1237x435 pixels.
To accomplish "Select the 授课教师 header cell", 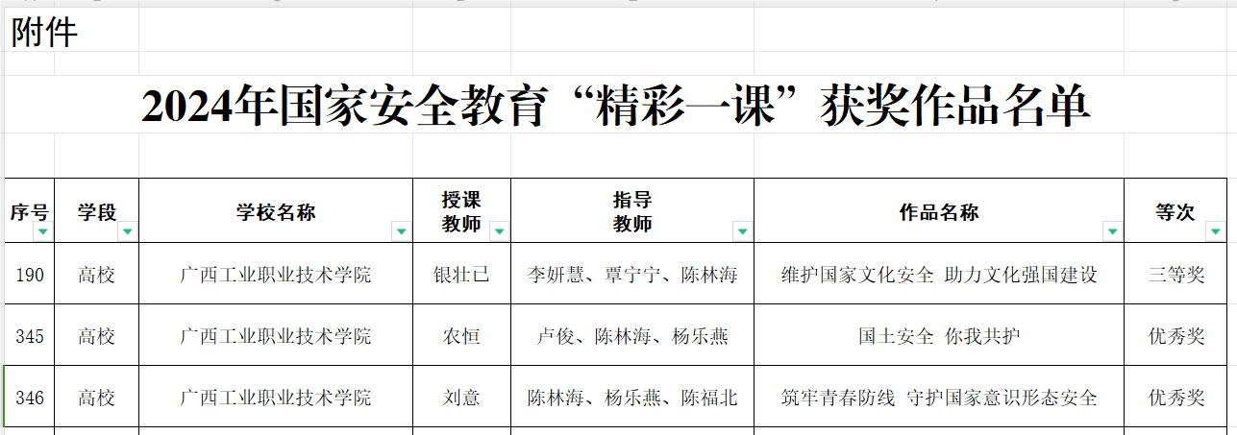I will (462, 211).
